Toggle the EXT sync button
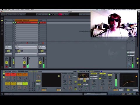The width and height of the screenshot is (140, 105). [x=3, y=14]
